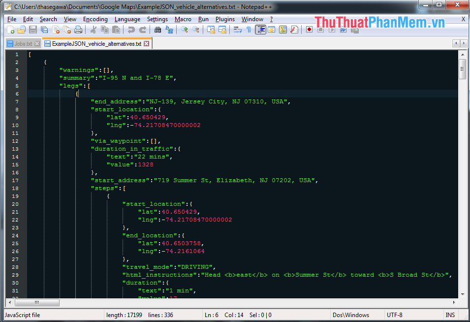Open the Find dialog with the binoculars icon
The height and width of the screenshot is (322, 470).
coord(157,30)
